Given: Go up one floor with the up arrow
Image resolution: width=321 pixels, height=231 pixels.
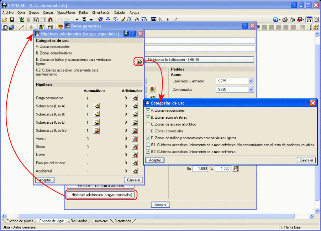Looking at the screenshot, I should pyautogui.click(x=77, y=20).
